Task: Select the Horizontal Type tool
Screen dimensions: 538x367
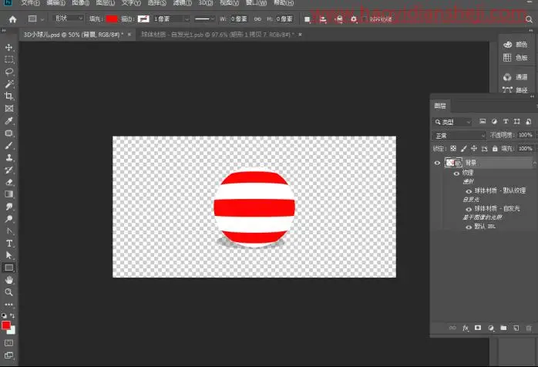Action: pyautogui.click(x=9, y=244)
